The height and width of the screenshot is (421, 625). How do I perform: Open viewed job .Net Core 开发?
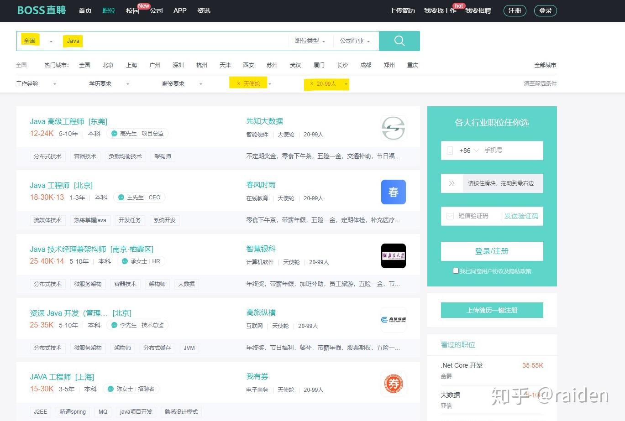pyautogui.click(x=462, y=365)
